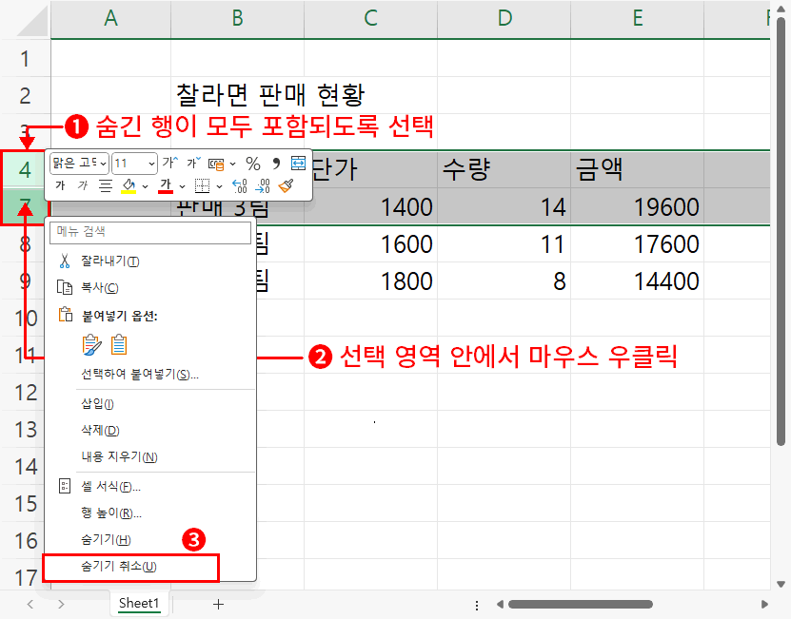Click select all corner triangle
The width and height of the screenshot is (791, 619).
(31, 21)
